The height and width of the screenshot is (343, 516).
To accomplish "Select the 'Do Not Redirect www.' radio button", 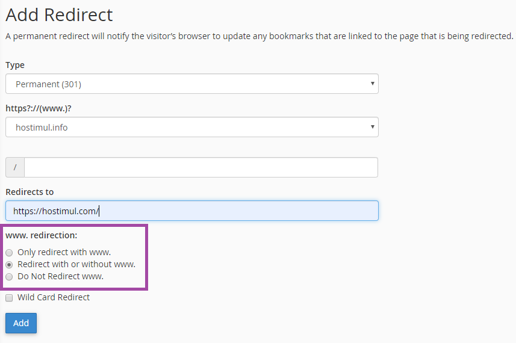I will pos(9,277).
